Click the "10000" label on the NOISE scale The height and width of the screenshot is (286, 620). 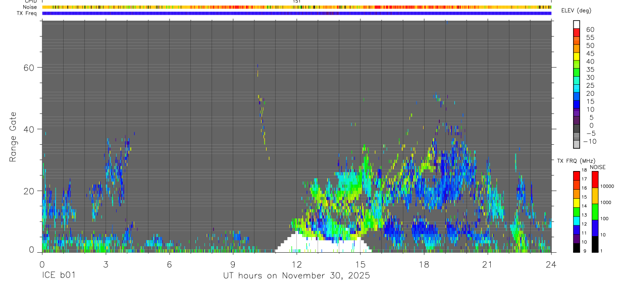608,186
